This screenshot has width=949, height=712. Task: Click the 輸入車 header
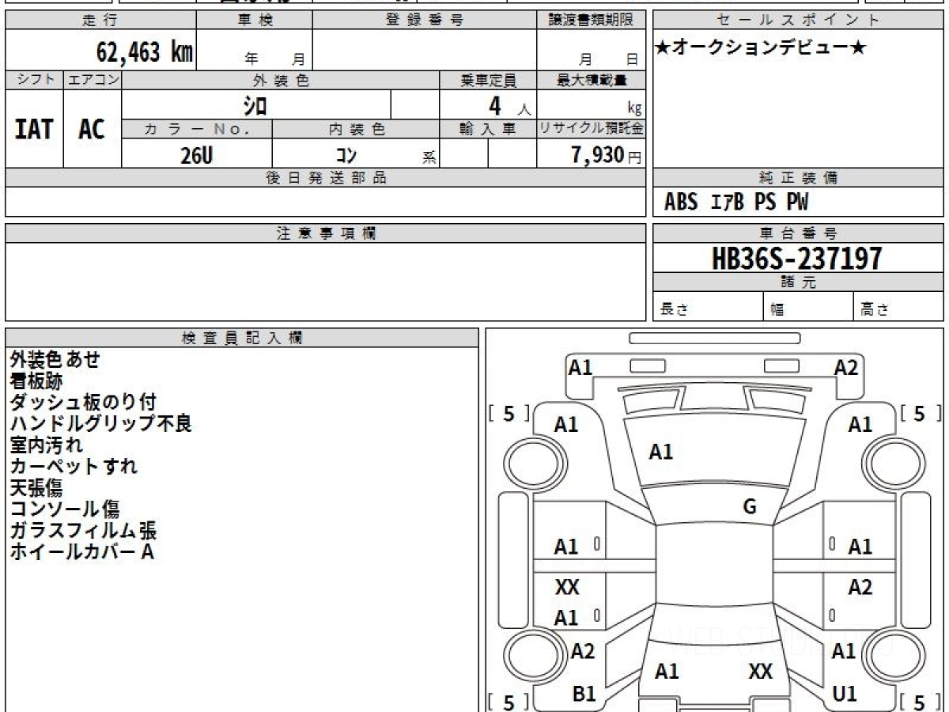pyautogui.click(x=488, y=130)
